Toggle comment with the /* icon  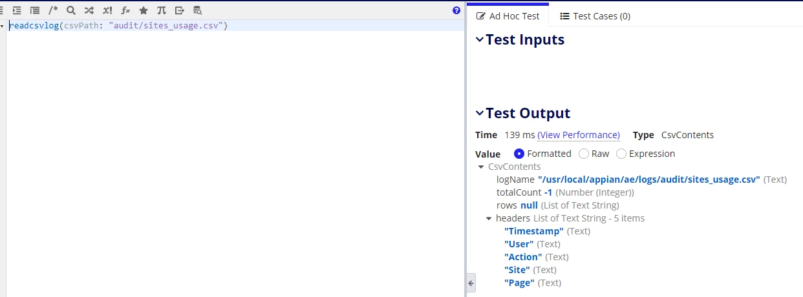tap(53, 10)
